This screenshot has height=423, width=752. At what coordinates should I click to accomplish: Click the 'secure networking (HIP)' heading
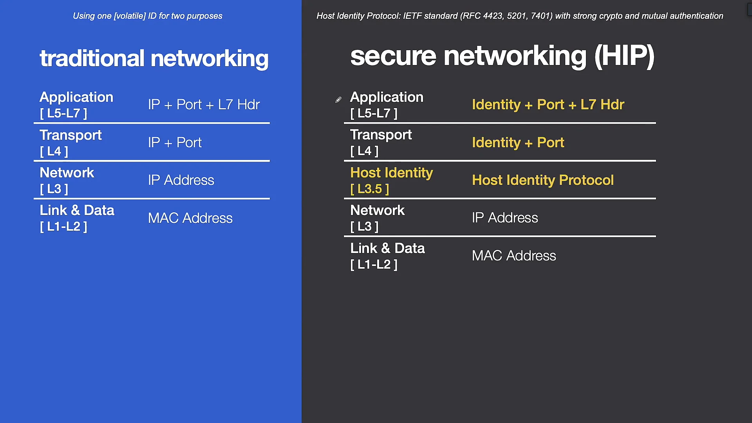click(503, 56)
